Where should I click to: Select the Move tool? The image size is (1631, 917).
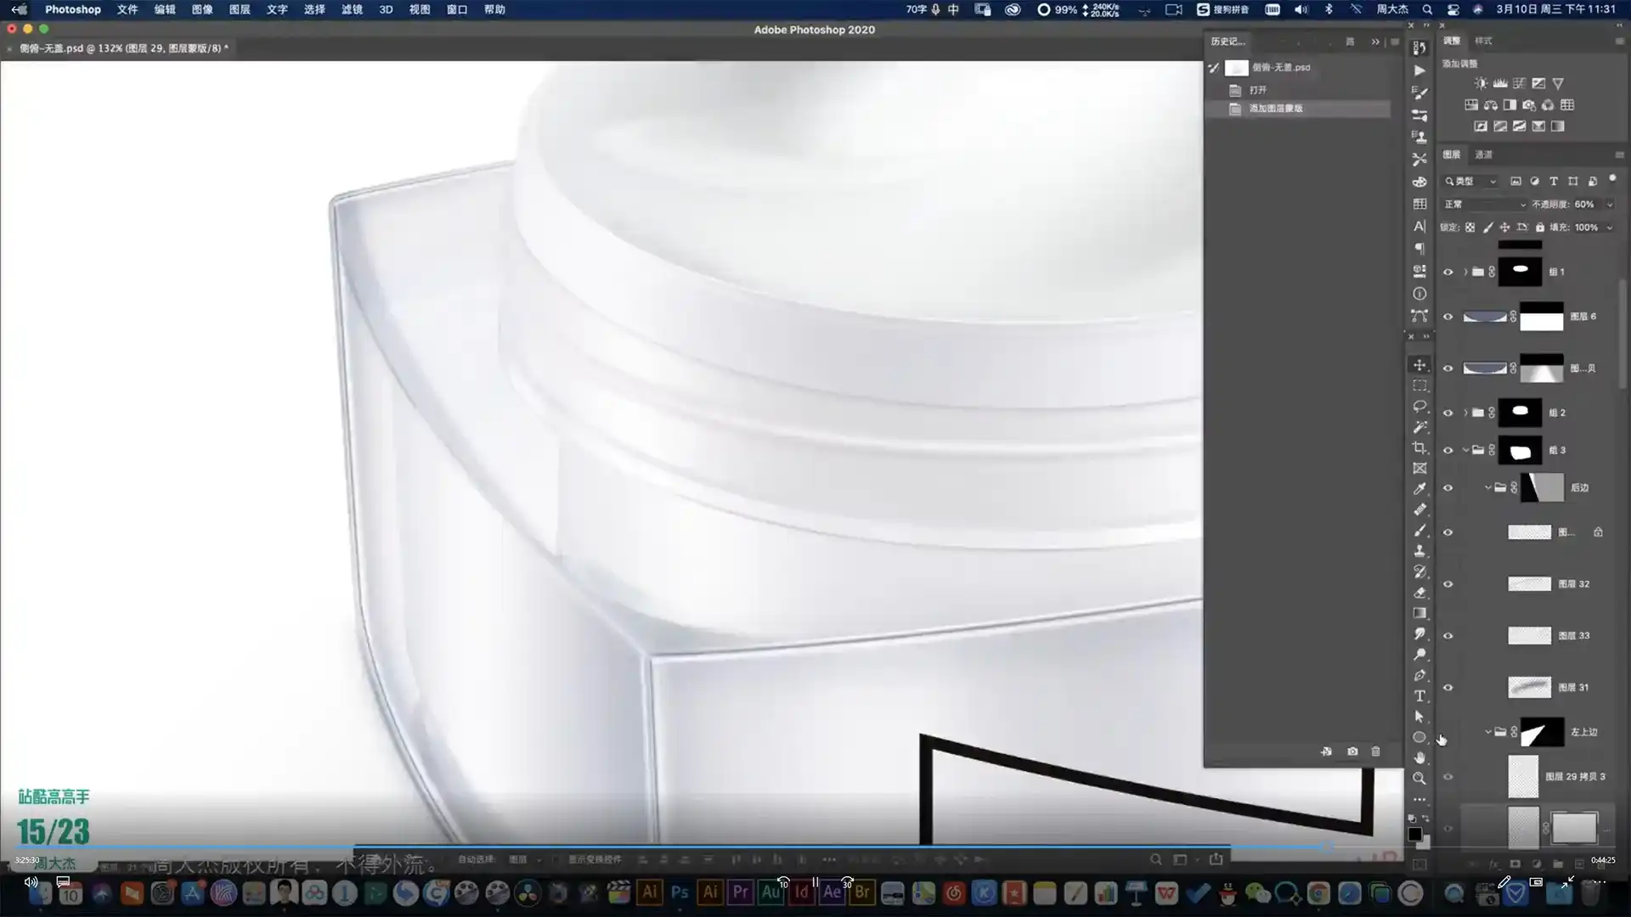(1419, 365)
